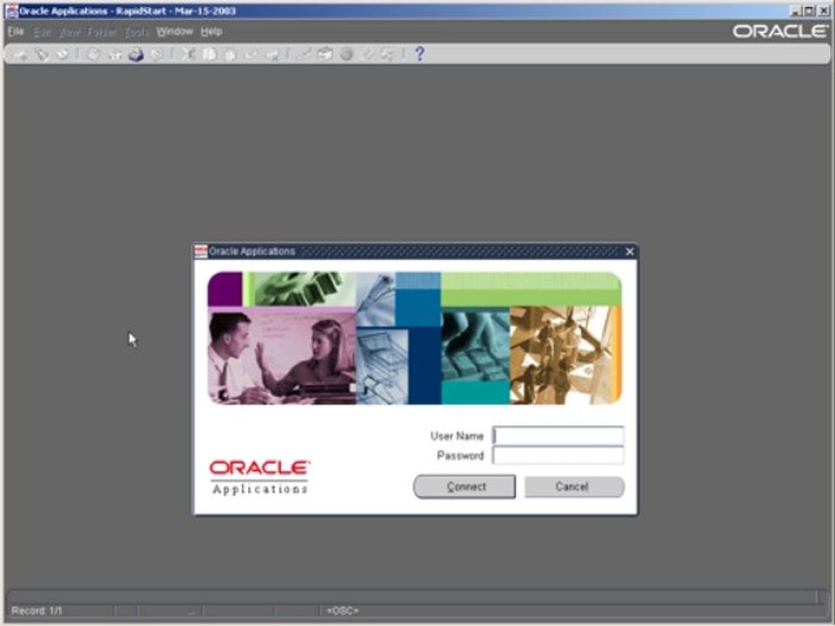Open the Help menu in menu bar

211,31
